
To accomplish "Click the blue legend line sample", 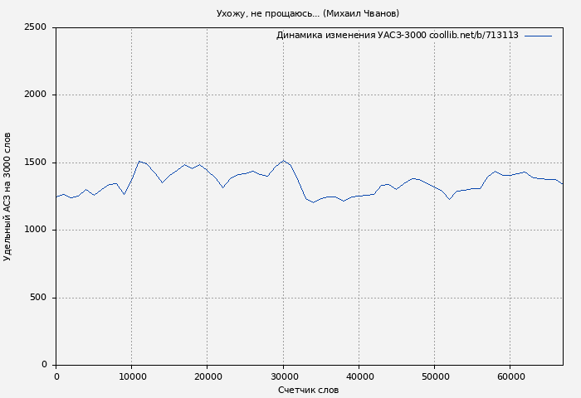I will pyautogui.click(x=538, y=36).
